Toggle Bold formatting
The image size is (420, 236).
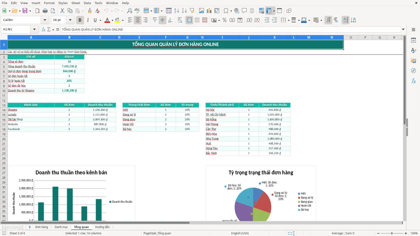(80, 20)
